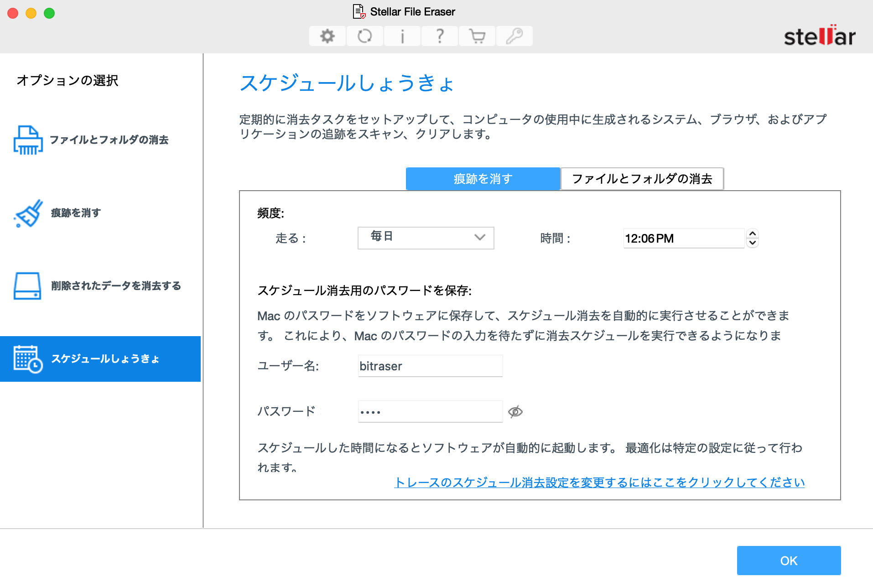The image size is (873, 587).
Task: Open sidebar item 痕跡を消す
Action: coord(100,213)
